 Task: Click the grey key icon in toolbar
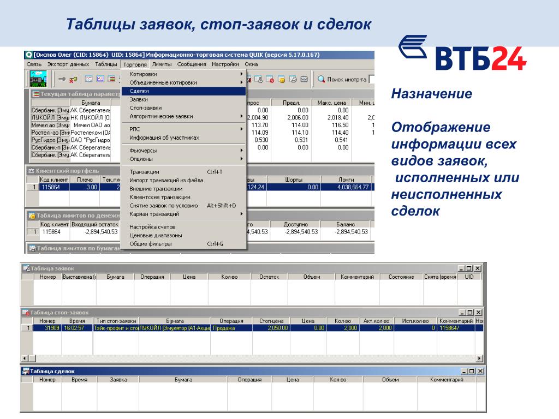[x=62, y=79]
